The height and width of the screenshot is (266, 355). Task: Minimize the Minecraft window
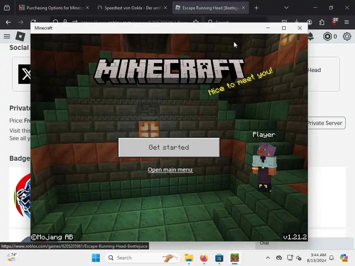pyautogui.click(x=268, y=28)
